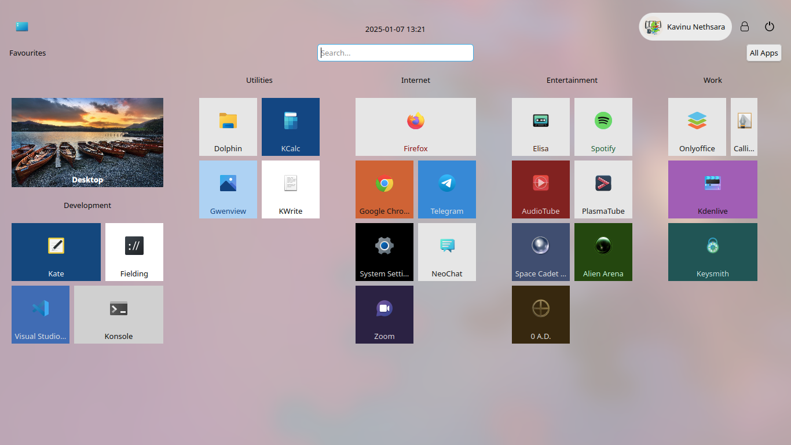Open the Elisa music player

pyautogui.click(x=541, y=127)
